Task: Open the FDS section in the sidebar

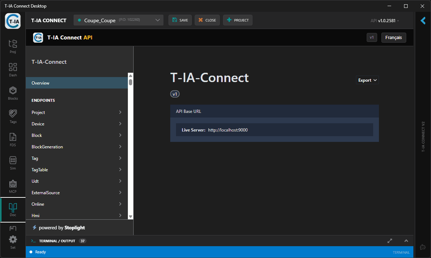Action: [x=13, y=139]
